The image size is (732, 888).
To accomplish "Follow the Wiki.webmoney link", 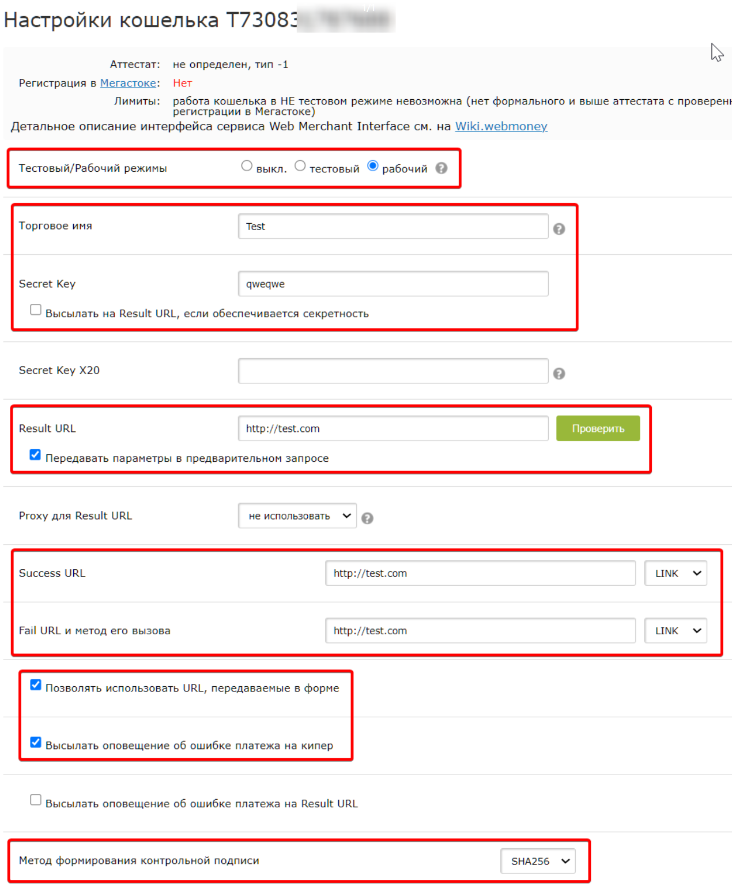I will tap(501, 126).
